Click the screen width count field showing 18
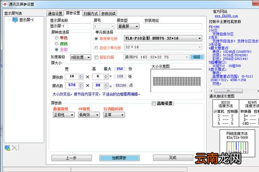Viewport: 259px width, 172px height. click(72, 76)
